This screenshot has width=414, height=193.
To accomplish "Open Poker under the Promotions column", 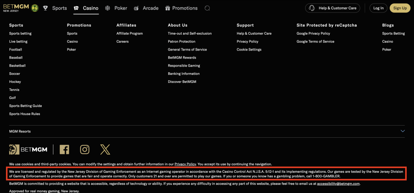I will point(72,50).
